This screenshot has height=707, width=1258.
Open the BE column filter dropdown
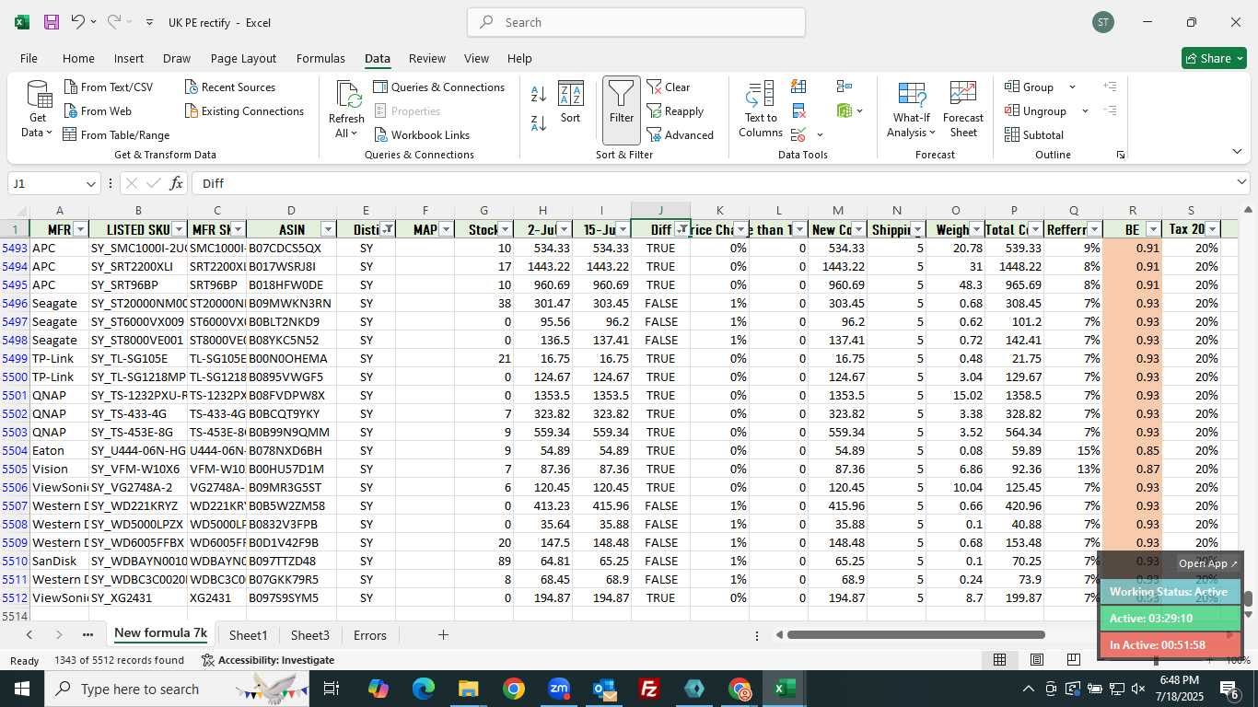(x=1153, y=229)
